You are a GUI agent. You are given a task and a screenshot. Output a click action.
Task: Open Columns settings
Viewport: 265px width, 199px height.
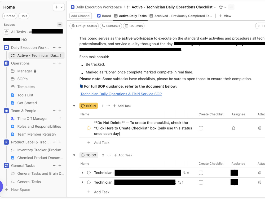[134, 26]
